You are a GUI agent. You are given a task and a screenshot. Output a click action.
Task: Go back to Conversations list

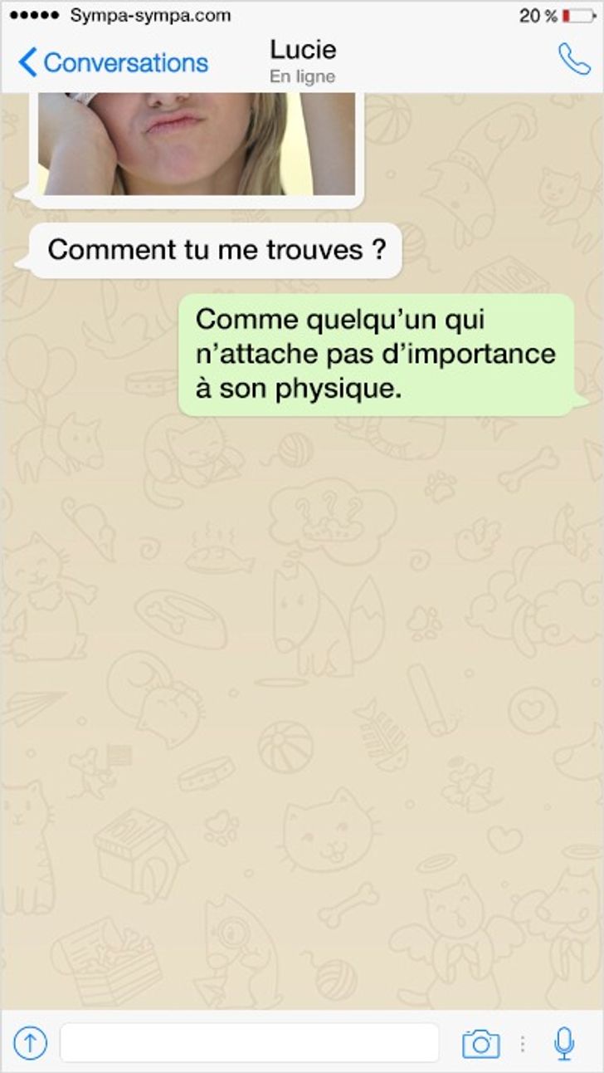pyautogui.click(x=113, y=62)
